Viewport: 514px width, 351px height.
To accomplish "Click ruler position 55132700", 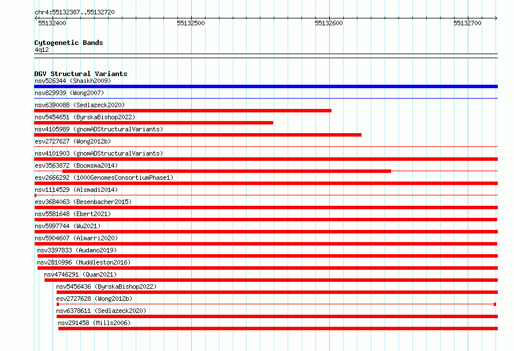I will pos(467,23).
